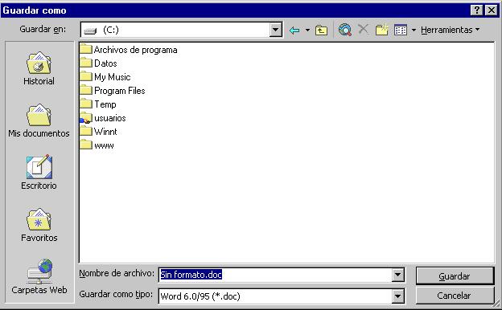The width and height of the screenshot is (502, 310).
Task: Click the delete X toolbar icon
Action: tap(363, 30)
